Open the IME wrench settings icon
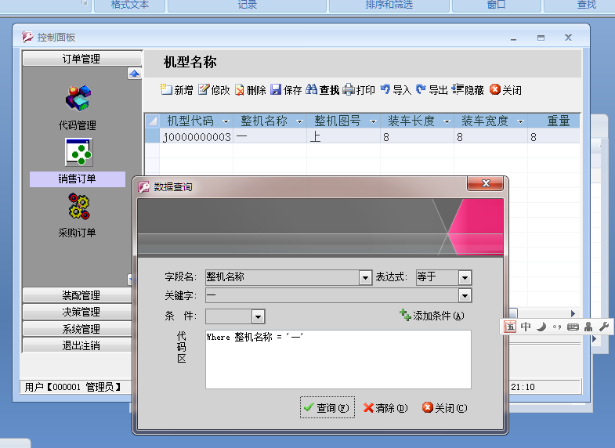615x448 pixels. click(604, 327)
